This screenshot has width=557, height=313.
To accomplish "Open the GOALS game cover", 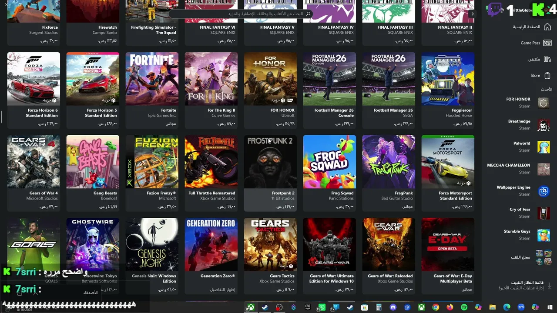I will coord(34,244).
